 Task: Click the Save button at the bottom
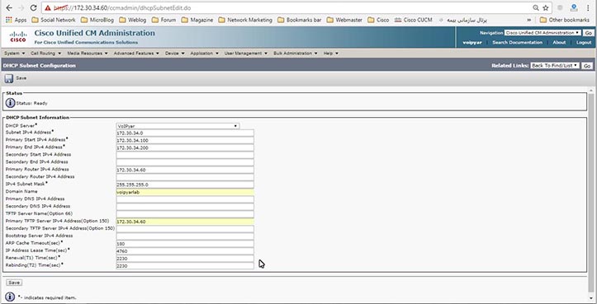pos(14,283)
